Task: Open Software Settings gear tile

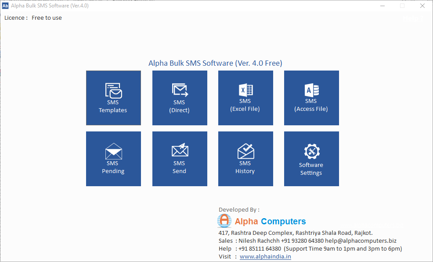Action: 311,159
